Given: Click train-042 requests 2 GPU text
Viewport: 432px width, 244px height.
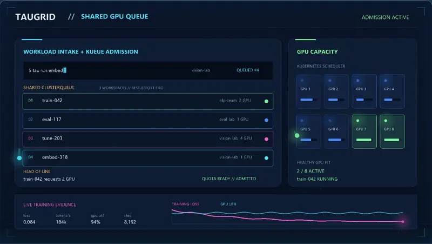Looking at the screenshot, I should coord(49,179).
